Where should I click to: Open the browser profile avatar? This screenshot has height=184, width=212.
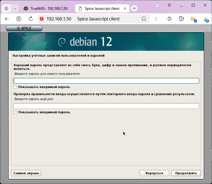coord(157,5)
